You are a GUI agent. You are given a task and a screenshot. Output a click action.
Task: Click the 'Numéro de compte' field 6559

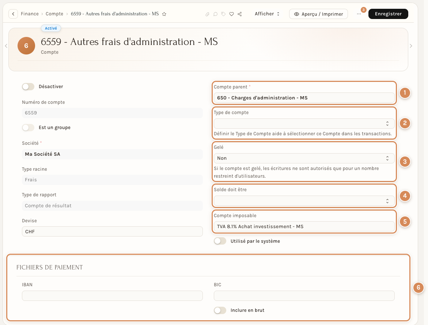(x=112, y=113)
